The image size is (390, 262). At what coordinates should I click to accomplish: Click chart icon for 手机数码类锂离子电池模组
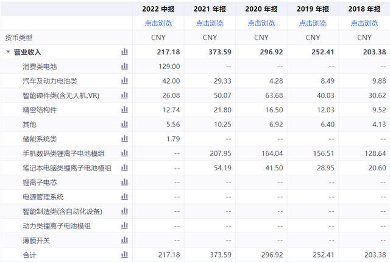pos(124,153)
